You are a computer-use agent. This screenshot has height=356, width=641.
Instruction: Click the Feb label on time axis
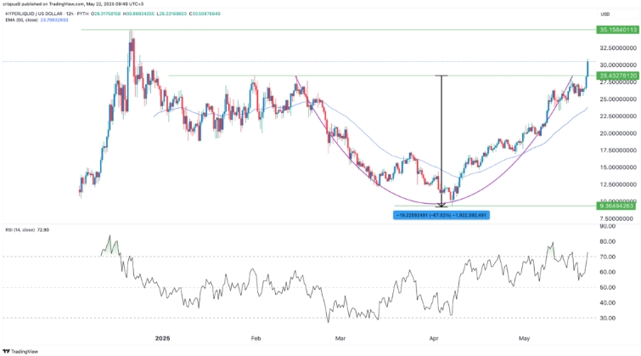(256, 336)
